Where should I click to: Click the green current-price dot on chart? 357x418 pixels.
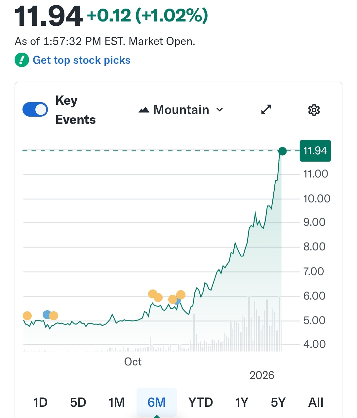(x=282, y=151)
